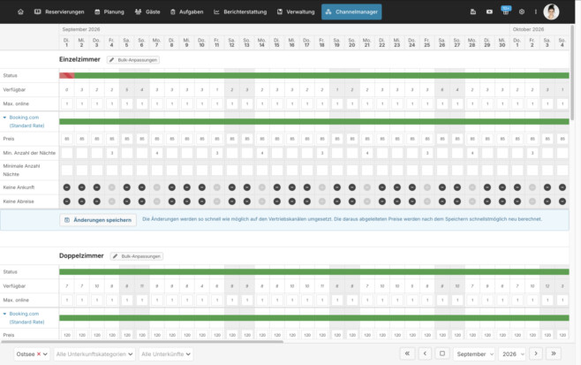Click Bulk-Anpassungen for Einzelzimmer
Viewport: 581px width, 365px height.
[x=133, y=60]
